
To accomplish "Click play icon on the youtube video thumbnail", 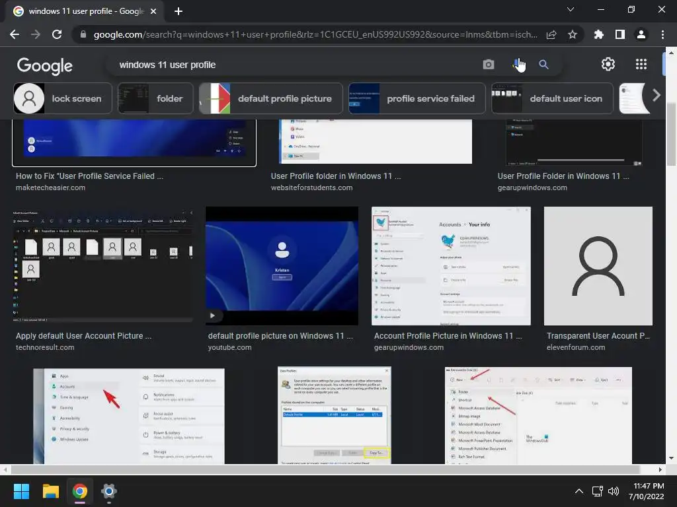I will 212,316.
